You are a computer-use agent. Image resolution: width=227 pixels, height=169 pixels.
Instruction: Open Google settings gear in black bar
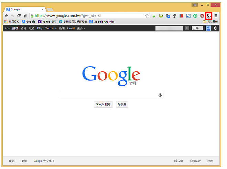click(x=215, y=28)
